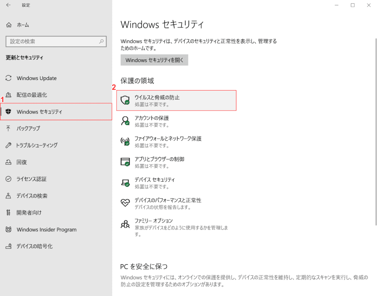Close the Settings window

[x=368, y=5]
